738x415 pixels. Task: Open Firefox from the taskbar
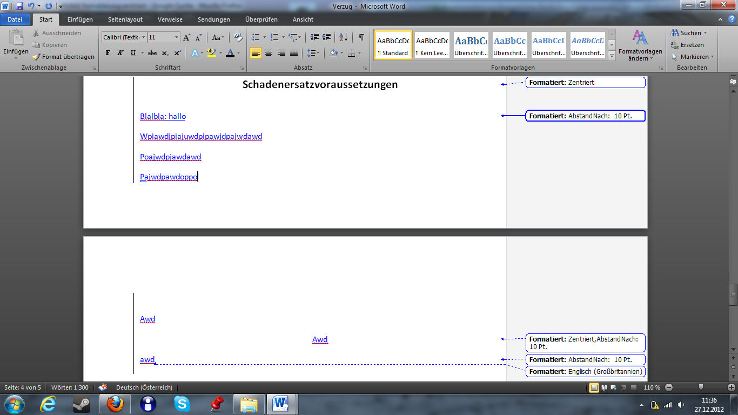coord(115,404)
